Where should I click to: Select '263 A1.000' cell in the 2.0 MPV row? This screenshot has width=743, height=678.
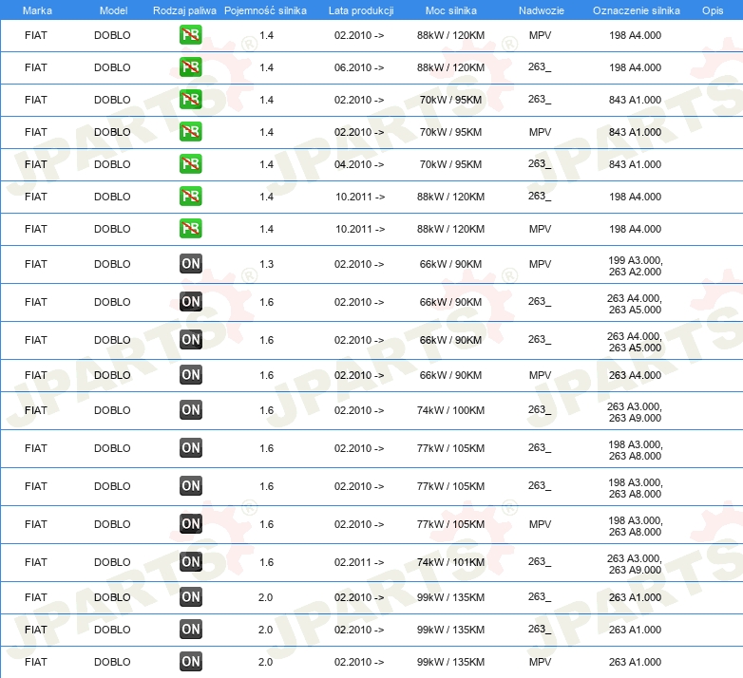pos(635,662)
